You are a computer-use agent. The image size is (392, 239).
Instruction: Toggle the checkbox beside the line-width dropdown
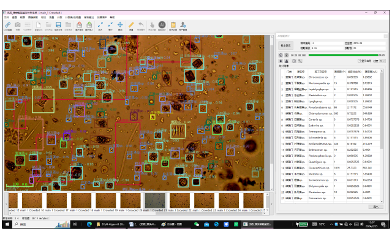coord(360,61)
